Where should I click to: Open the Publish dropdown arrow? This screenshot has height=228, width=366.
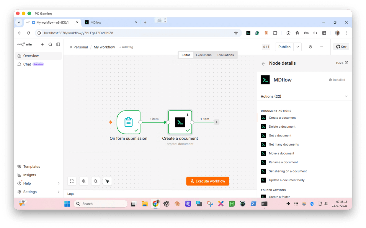[298, 47]
